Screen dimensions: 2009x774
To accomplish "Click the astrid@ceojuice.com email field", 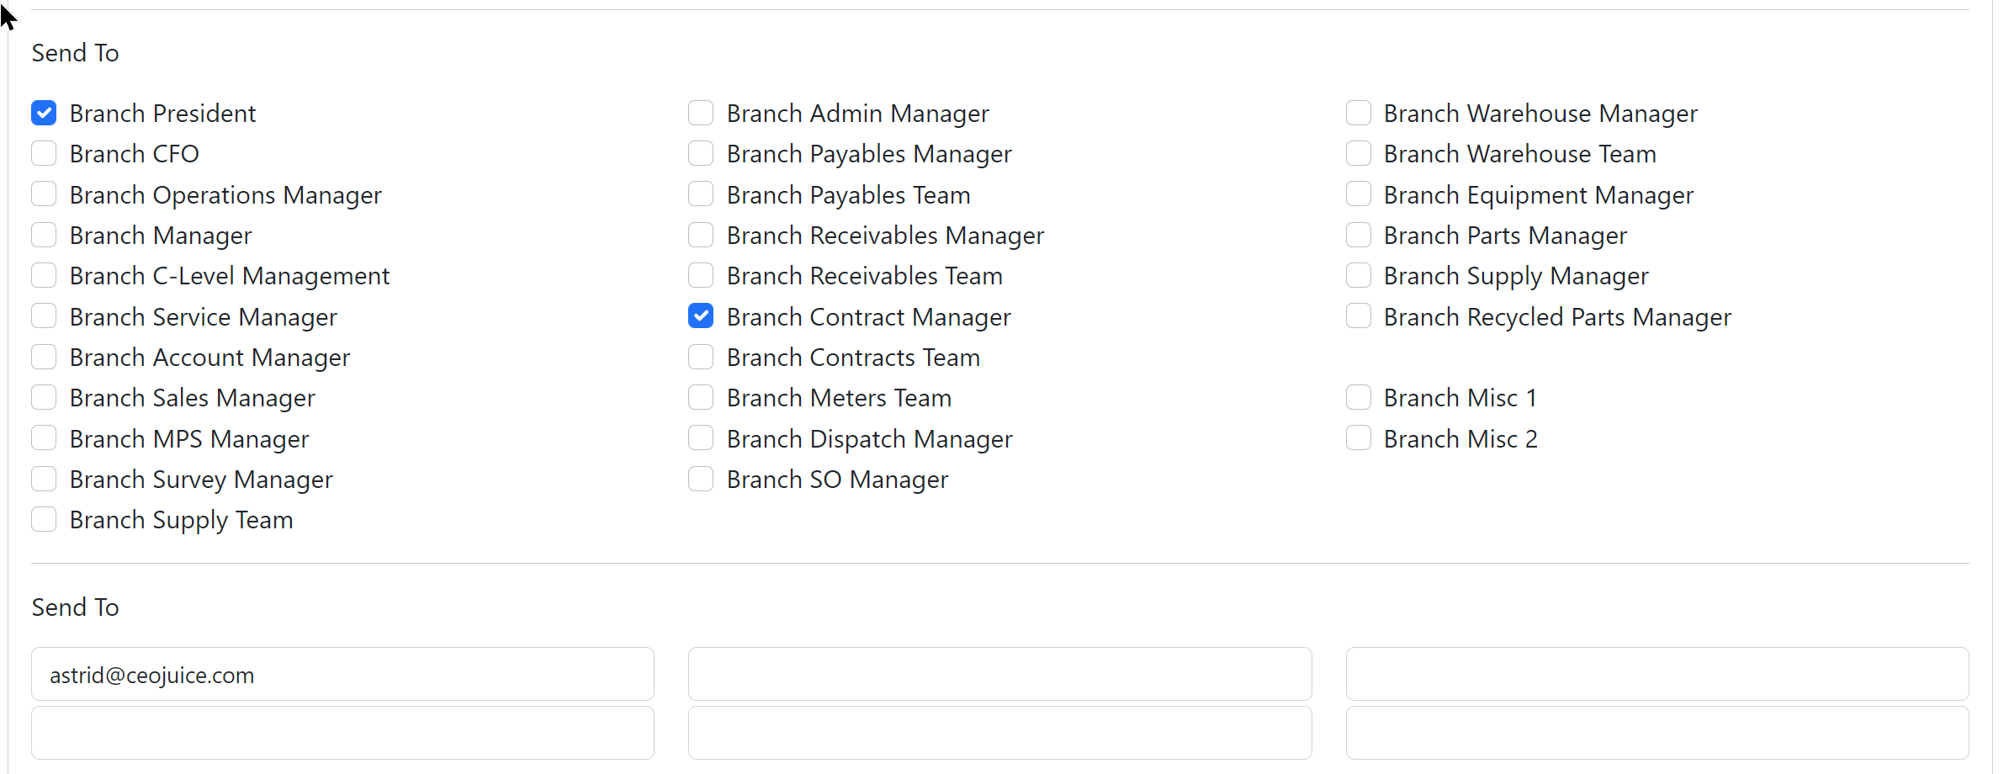I will (342, 674).
